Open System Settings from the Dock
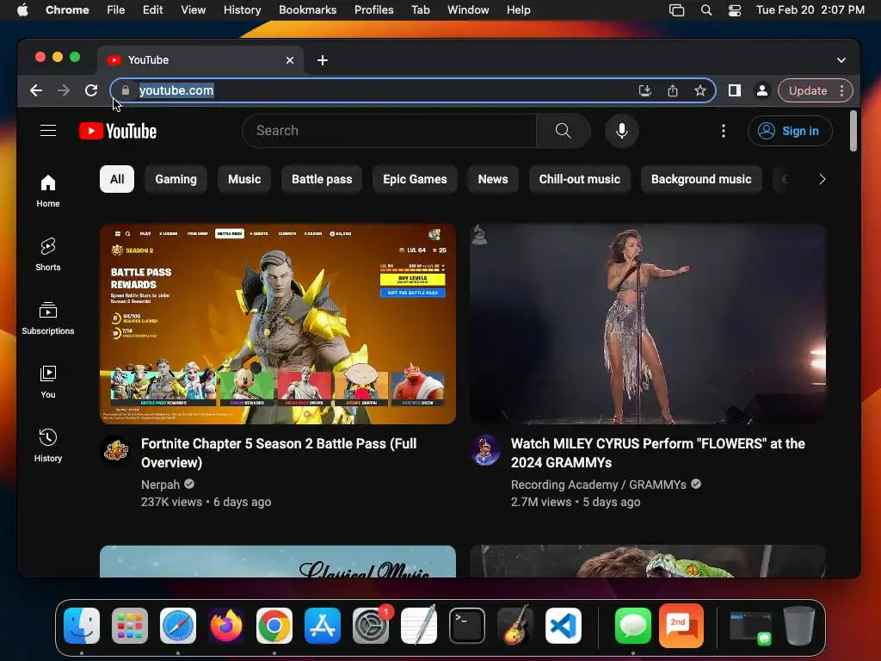This screenshot has width=881, height=661. pyautogui.click(x=371, y=626)
